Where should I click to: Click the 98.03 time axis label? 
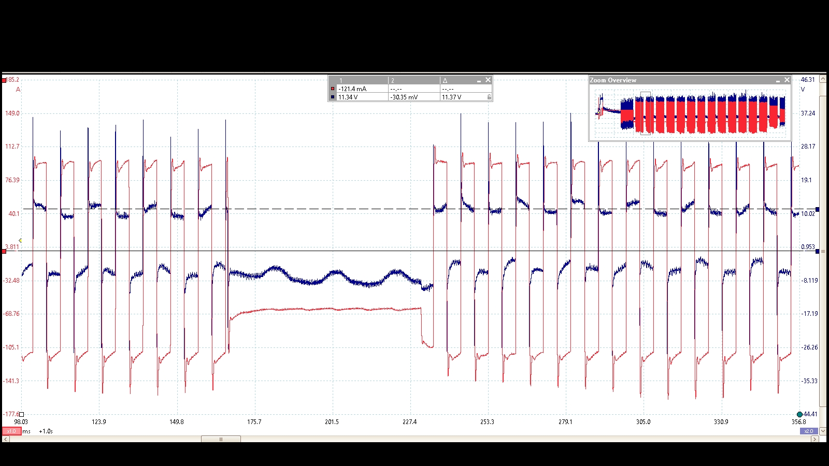coord(21,422)
